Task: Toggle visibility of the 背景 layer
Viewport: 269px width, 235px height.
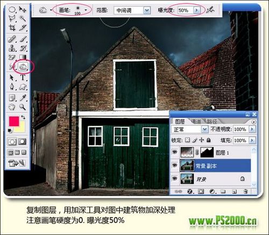Action: pyautogui.click(x=174, y=178)
